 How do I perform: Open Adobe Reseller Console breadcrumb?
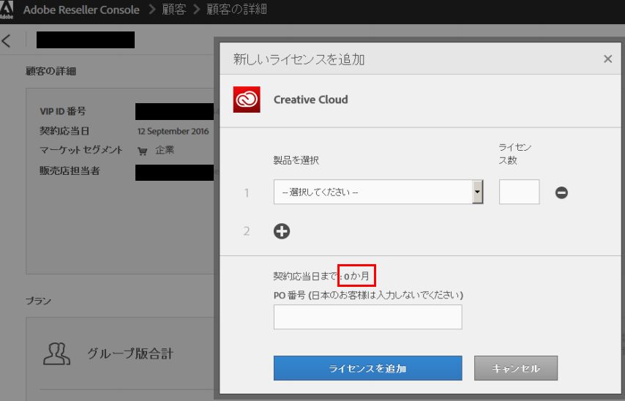81,10
